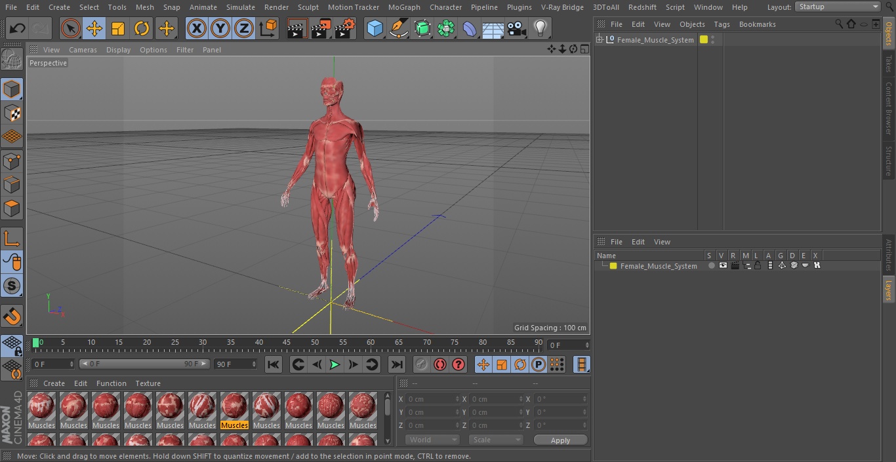Toggle Position keyframe recording move icon
This screenshot has height=462, width=896.
pos(483,364)
